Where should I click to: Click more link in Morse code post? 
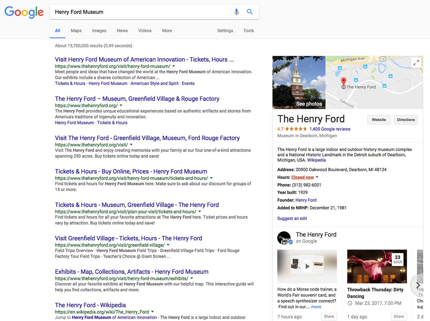pos(316,307)
